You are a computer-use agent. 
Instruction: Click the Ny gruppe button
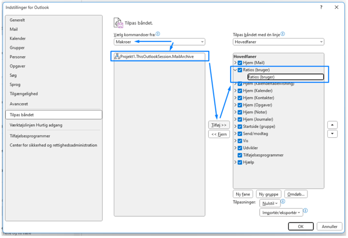point(269,194)
